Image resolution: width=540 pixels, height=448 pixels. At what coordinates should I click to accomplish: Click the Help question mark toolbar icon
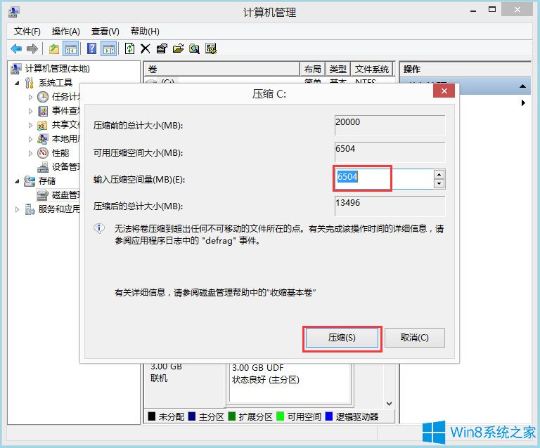91,48
